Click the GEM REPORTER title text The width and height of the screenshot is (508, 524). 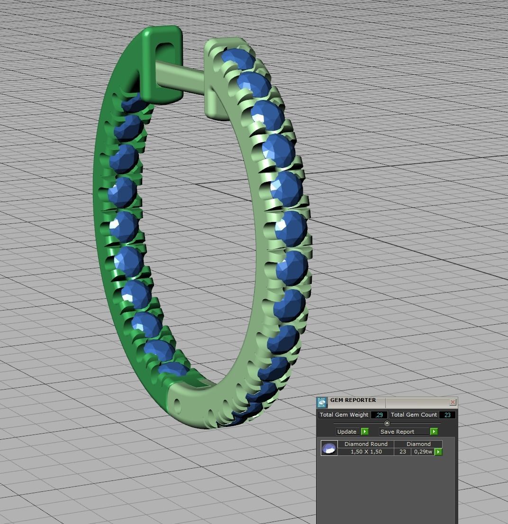pos(353,400)
